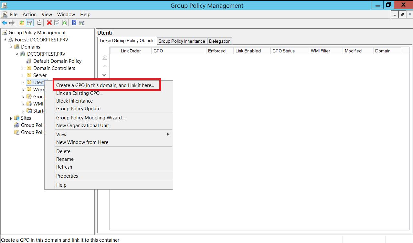This screenshot has width=413, height=243.
Task: Click the Group Policy Management title bar icon
Action: (x=4, y=5)
